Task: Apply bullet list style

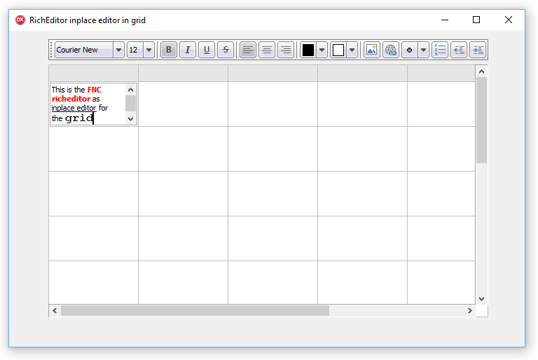Action: [x=410, y=50]
